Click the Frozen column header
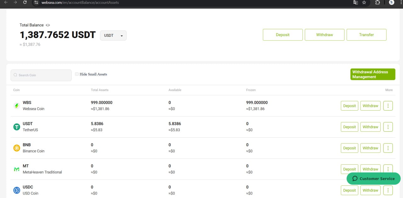403x198 pixels. coord(251,90)
